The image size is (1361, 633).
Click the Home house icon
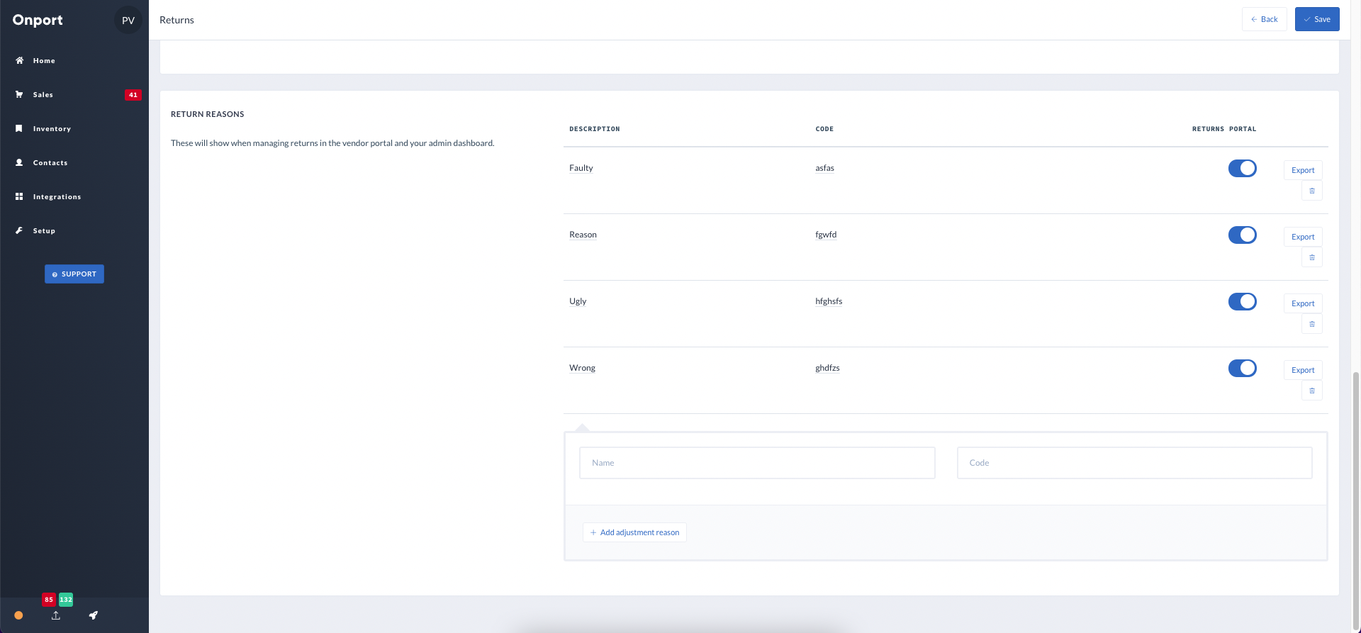tap(19, 60)
